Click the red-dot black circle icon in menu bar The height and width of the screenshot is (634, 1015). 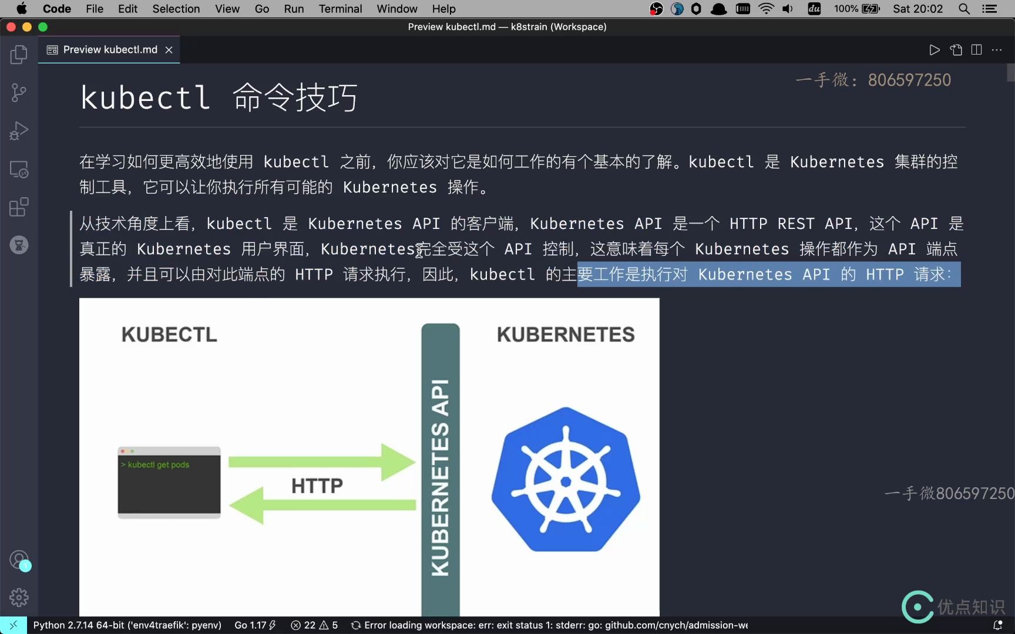[657, 9]
